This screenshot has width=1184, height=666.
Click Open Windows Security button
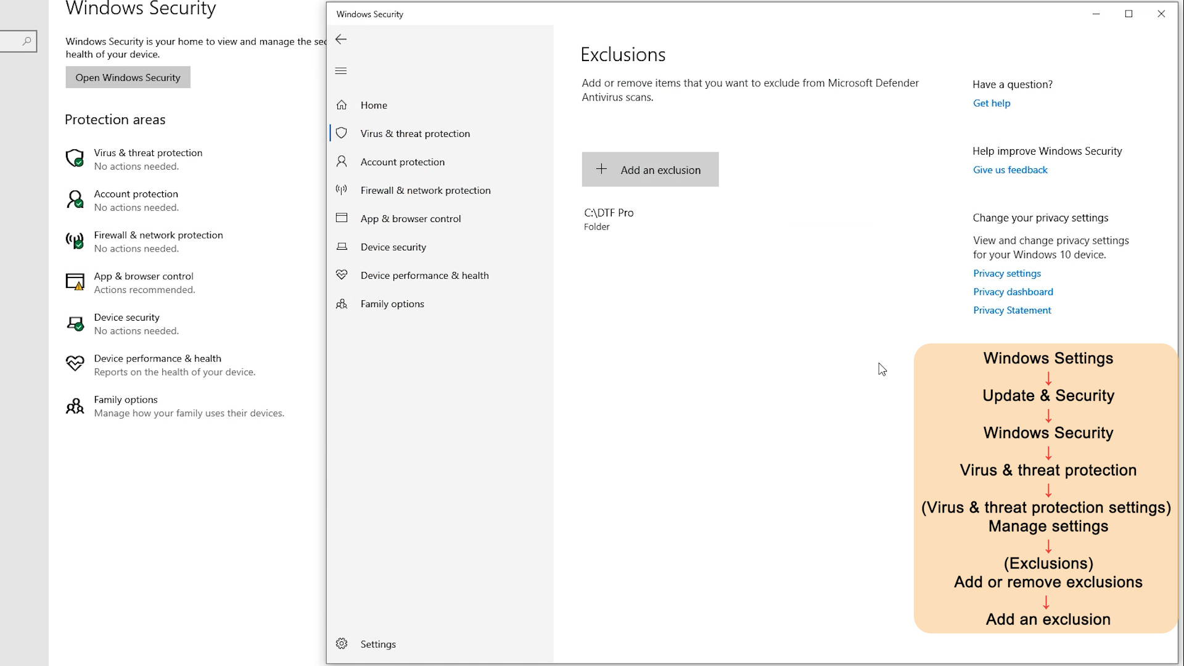coord(128,77)
